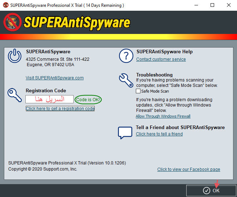This screenshot has height=197, width=237.
Task: Confirm with the OK button
Action: [211, 191]
